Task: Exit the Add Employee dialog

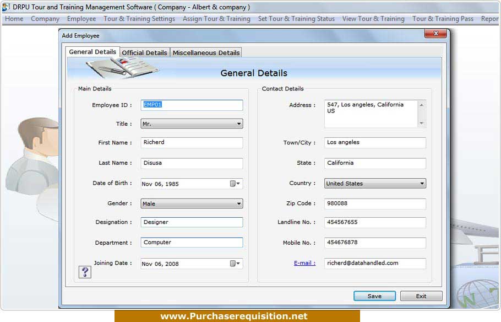Action: (421, 296)
